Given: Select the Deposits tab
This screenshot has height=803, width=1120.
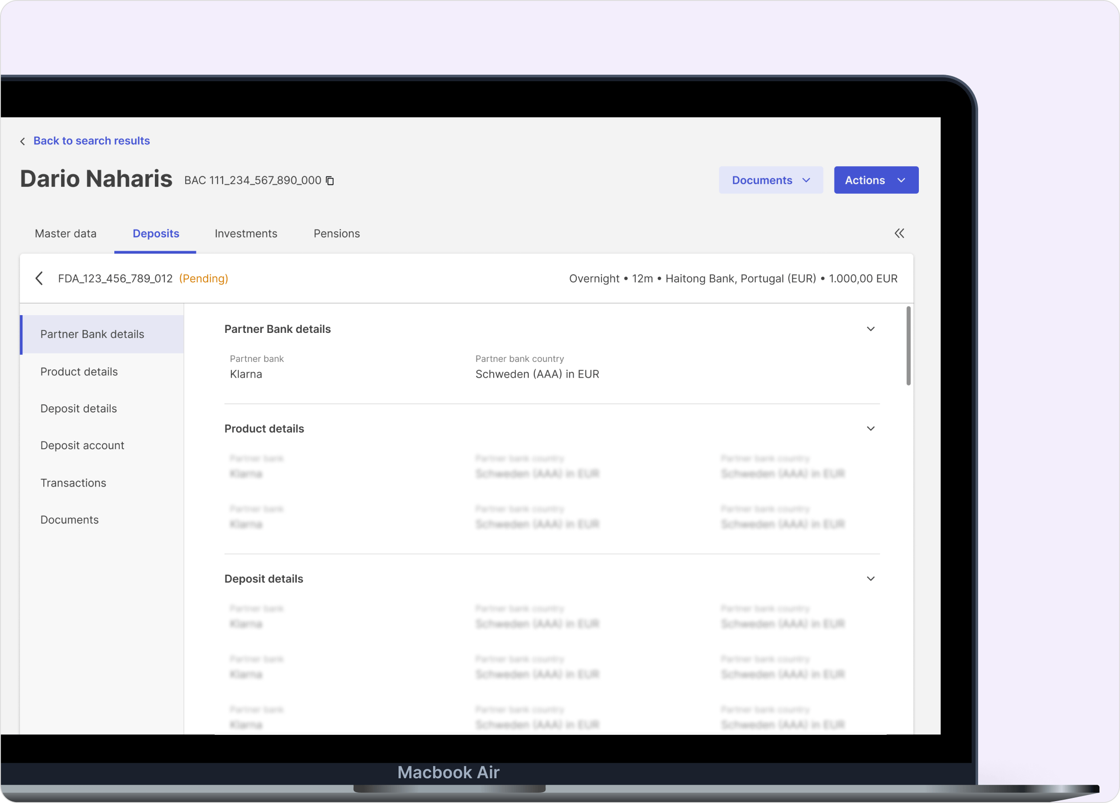Looking at the screenshot, I should pyautogui.click(x=155, y=234).
